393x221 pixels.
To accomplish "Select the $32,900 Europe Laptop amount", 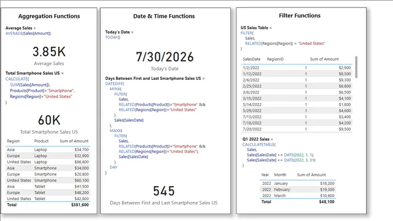I will click(x=82, y=155).
